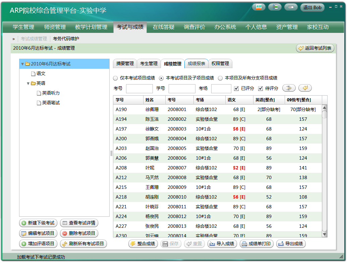Click the 英语 folder icon in tree

[33, 83]
